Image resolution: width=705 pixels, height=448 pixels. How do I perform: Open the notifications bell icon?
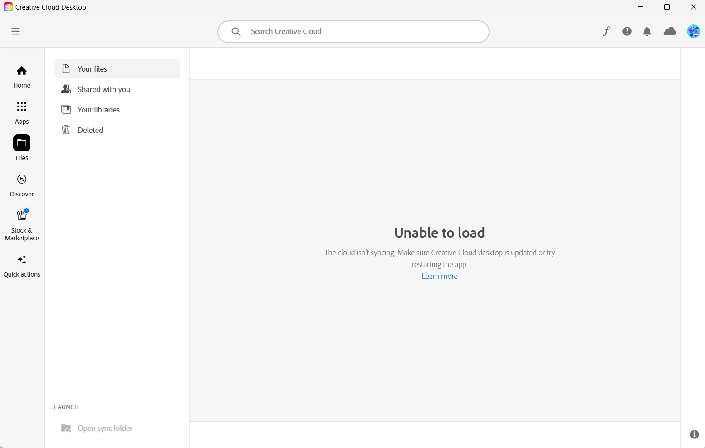point(647,31)
